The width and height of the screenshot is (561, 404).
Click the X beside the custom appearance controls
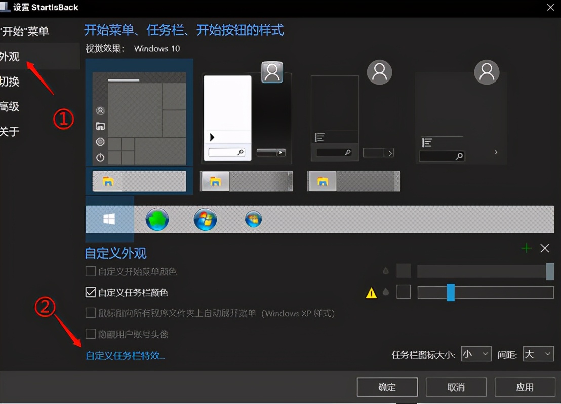[x=545, y=248]
